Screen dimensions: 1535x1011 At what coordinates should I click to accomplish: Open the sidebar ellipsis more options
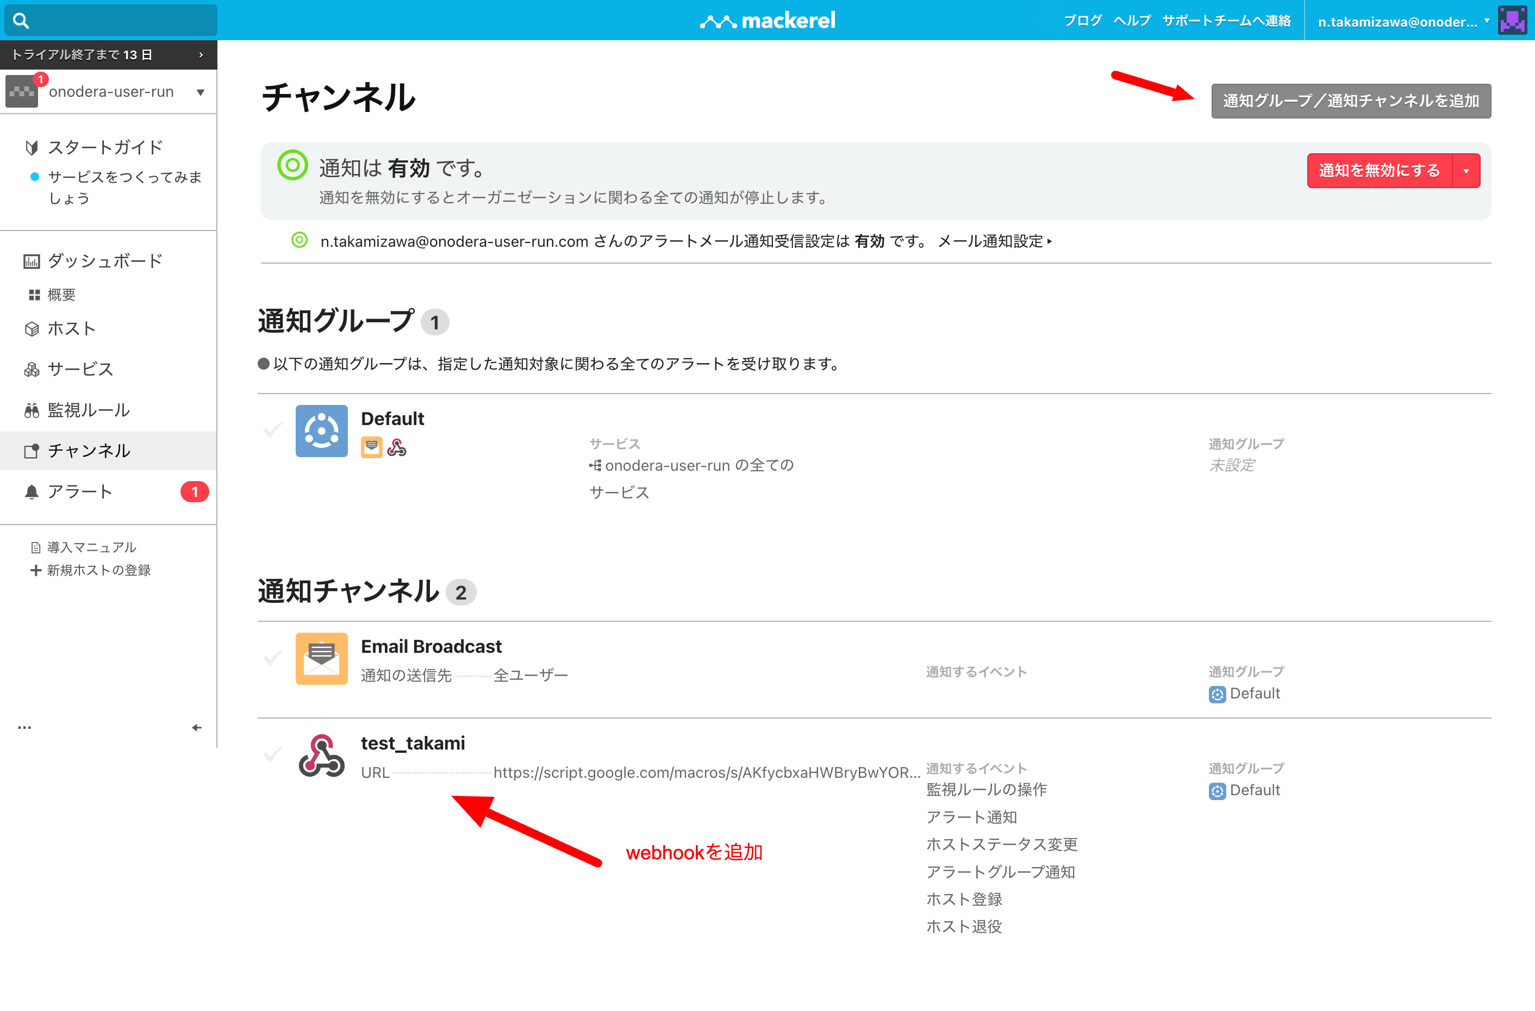(24, 727)
